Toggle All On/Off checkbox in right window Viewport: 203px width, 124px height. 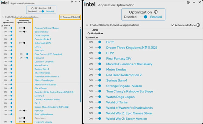coord(86,38)
